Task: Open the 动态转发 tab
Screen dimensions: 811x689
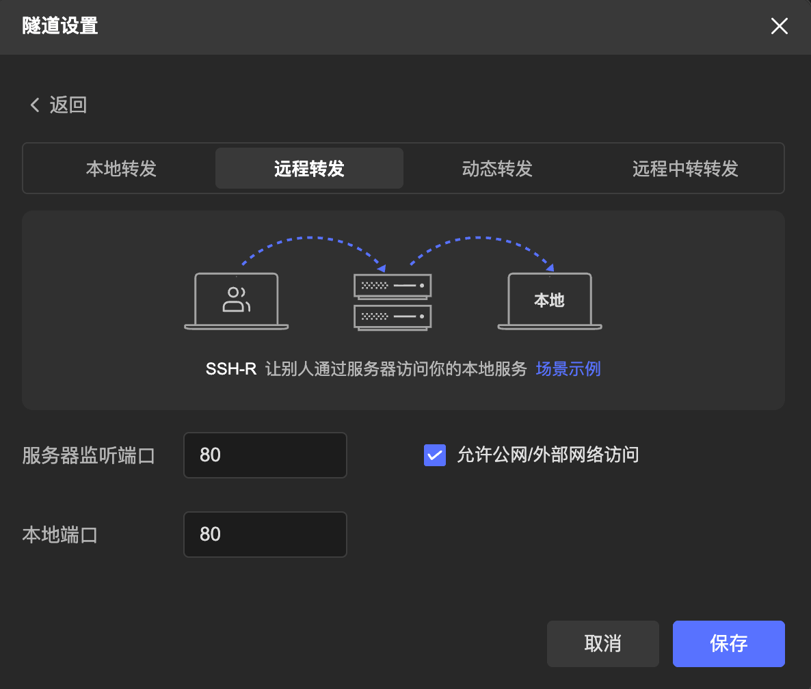Action: [x=497, y=169]
